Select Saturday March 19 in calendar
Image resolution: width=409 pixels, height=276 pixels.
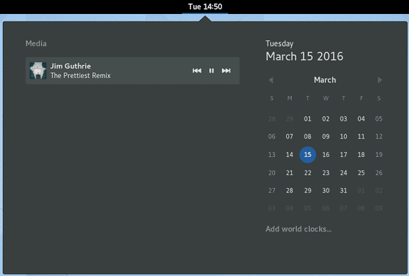pyautogui.click(x=379, y=155)
